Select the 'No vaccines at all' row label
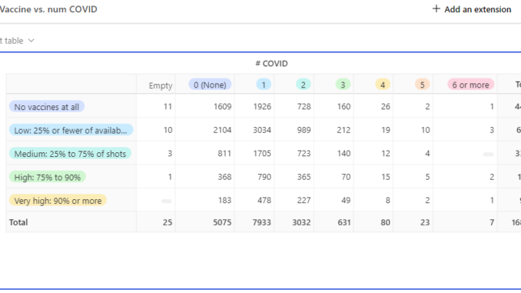The image size is (521, 293). [47, 107]
